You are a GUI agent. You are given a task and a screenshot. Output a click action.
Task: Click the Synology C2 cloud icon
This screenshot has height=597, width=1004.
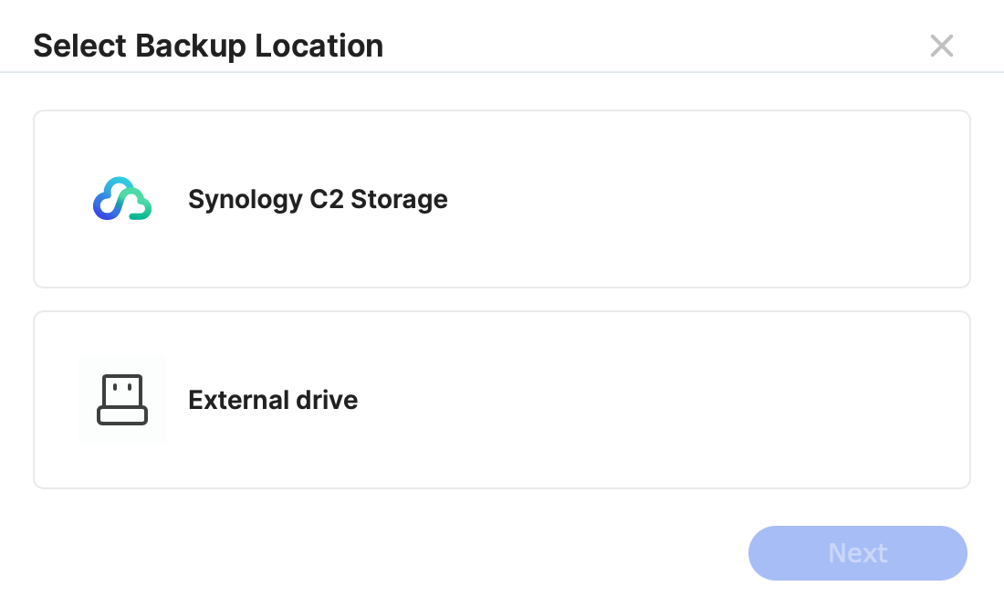122,199
